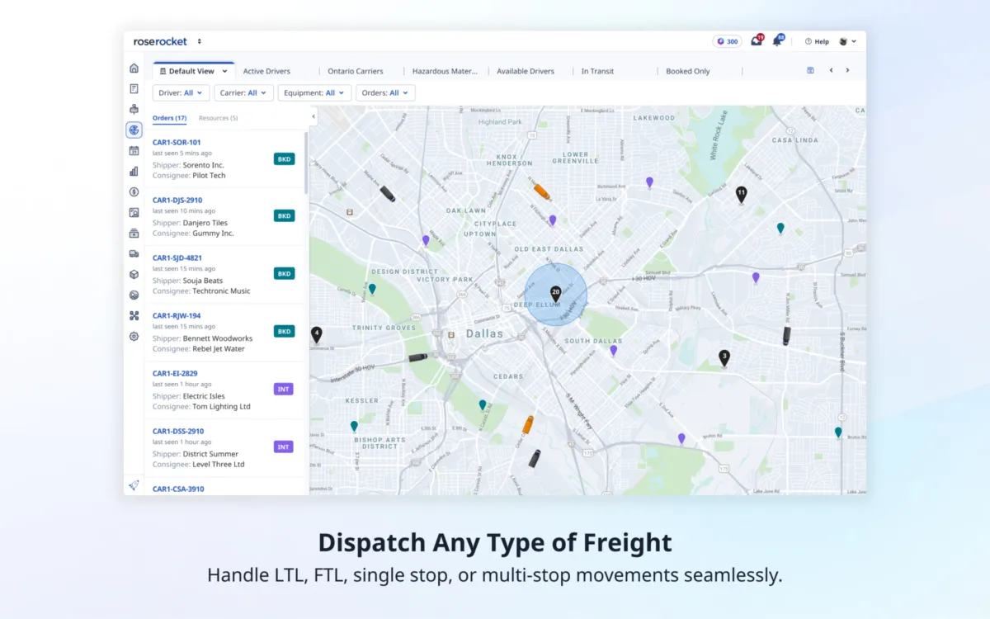
Task: Click the black truck near Trinity Groves
Action: 418,357
